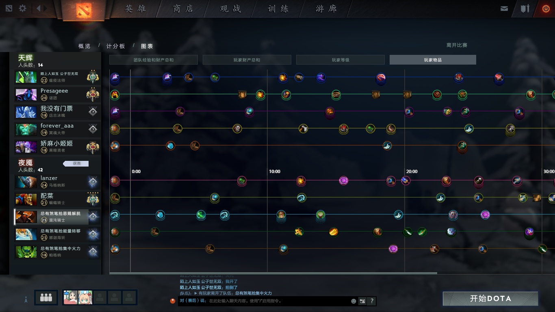Viewport: 555px width, 312px height.
Task: Switch to the 商店 tab
Action: coord(183,9)
